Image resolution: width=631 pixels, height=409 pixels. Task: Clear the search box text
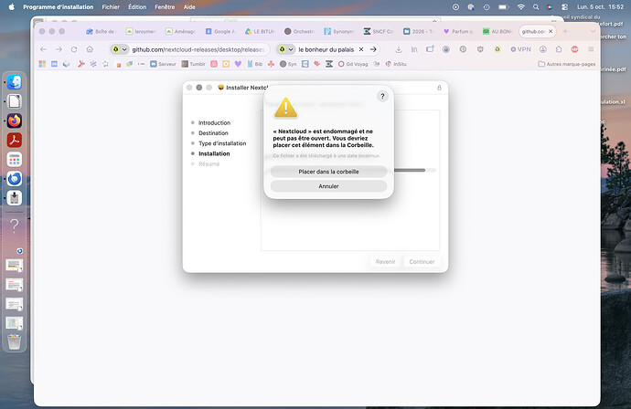point(361,49)
